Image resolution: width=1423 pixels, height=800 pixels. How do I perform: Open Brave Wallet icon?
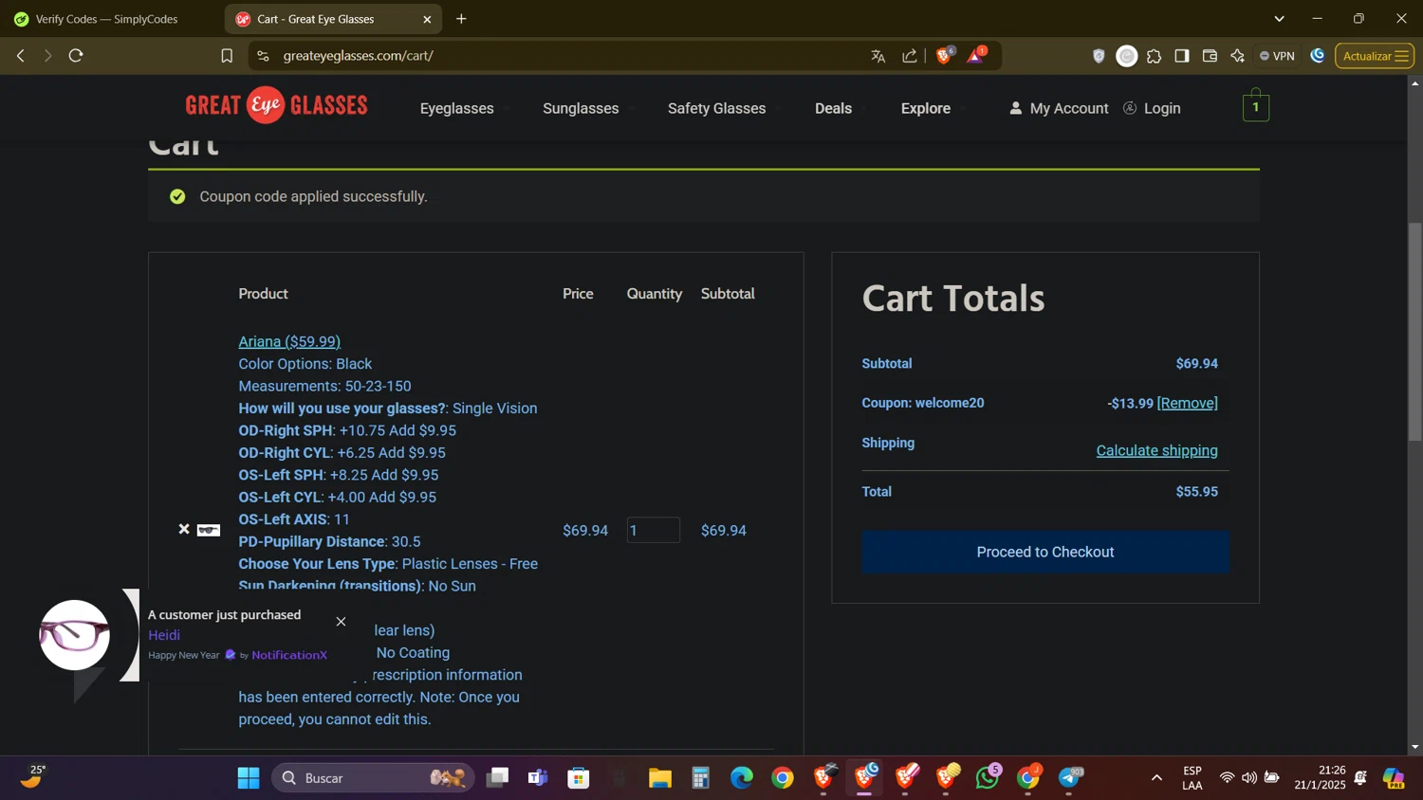(1210, 56)
